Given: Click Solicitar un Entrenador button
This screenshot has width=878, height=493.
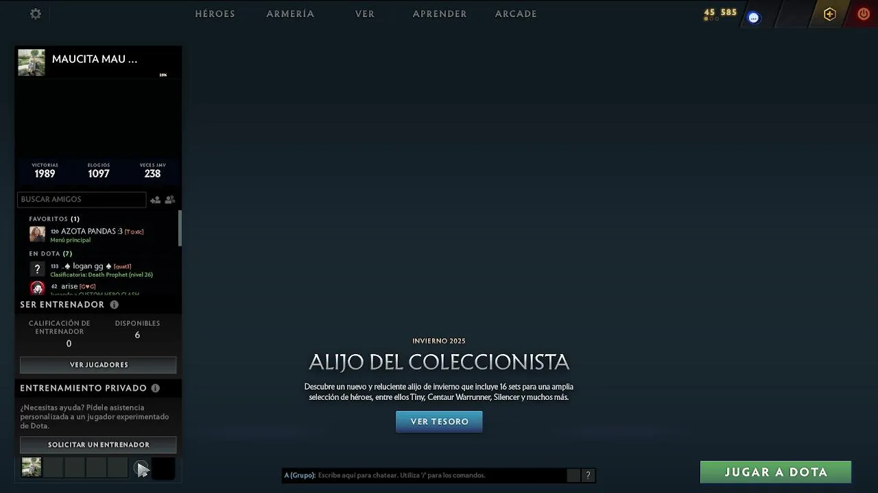Looking at the screenshot, I should click(x=98, y=444).
